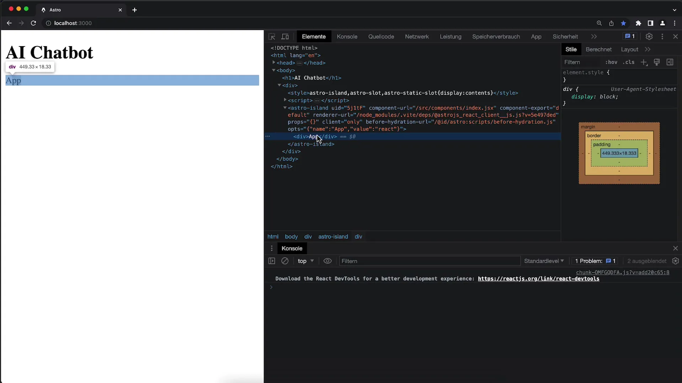
Task: Click the bookmark star icon
Action: (623, 23)
